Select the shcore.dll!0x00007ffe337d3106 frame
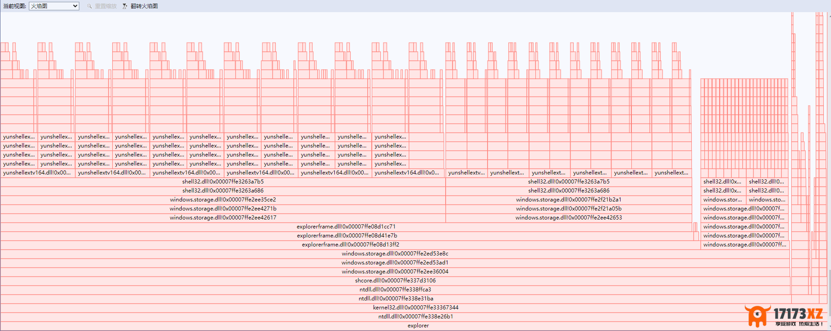Image resolution: width=831 pixels, height=331 pixels. [395, 281]
